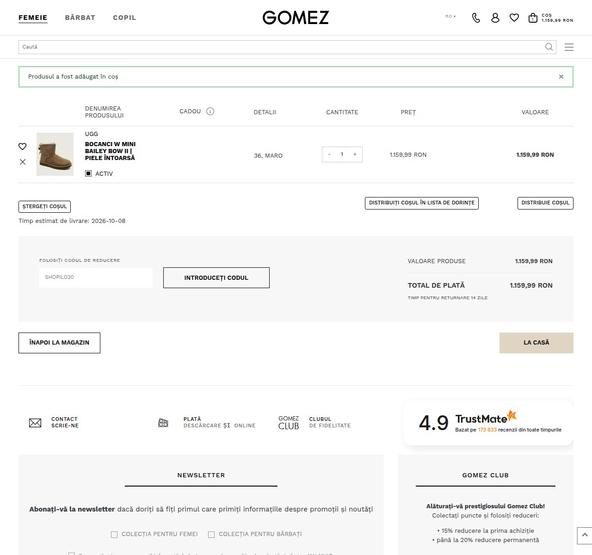Click the back-to-top arrow button
592x555 pixels.
(585, 536)
